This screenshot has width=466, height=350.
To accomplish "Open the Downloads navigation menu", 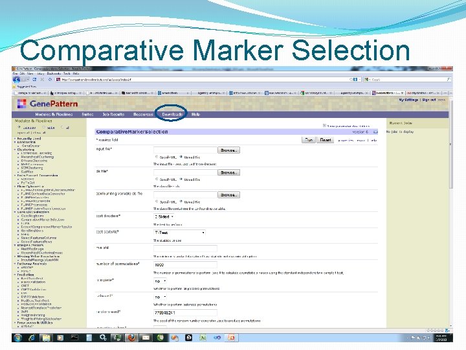I will click(x=172, y=114).
